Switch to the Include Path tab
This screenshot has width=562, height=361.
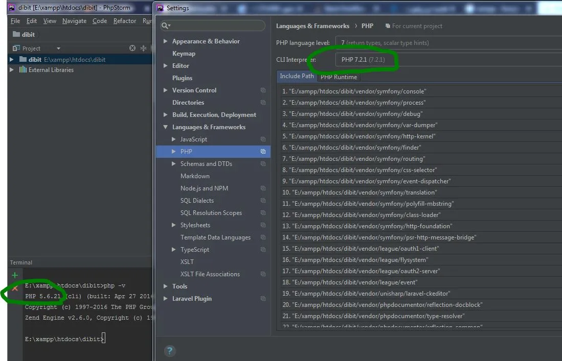click(297, 76)
